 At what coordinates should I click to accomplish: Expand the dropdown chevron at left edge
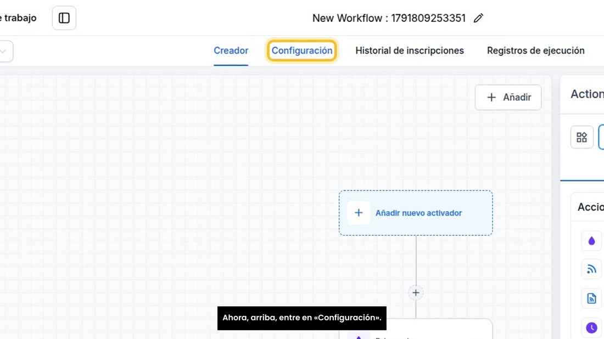coord(3,51)
